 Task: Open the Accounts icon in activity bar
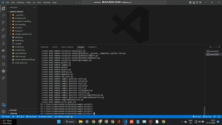click(x=3, y=105)
